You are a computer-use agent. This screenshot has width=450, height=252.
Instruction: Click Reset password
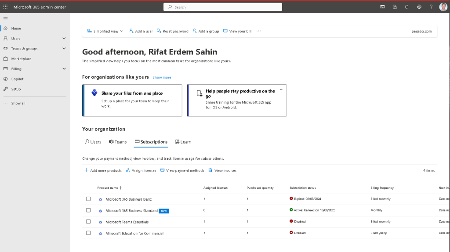coord(172,31)
